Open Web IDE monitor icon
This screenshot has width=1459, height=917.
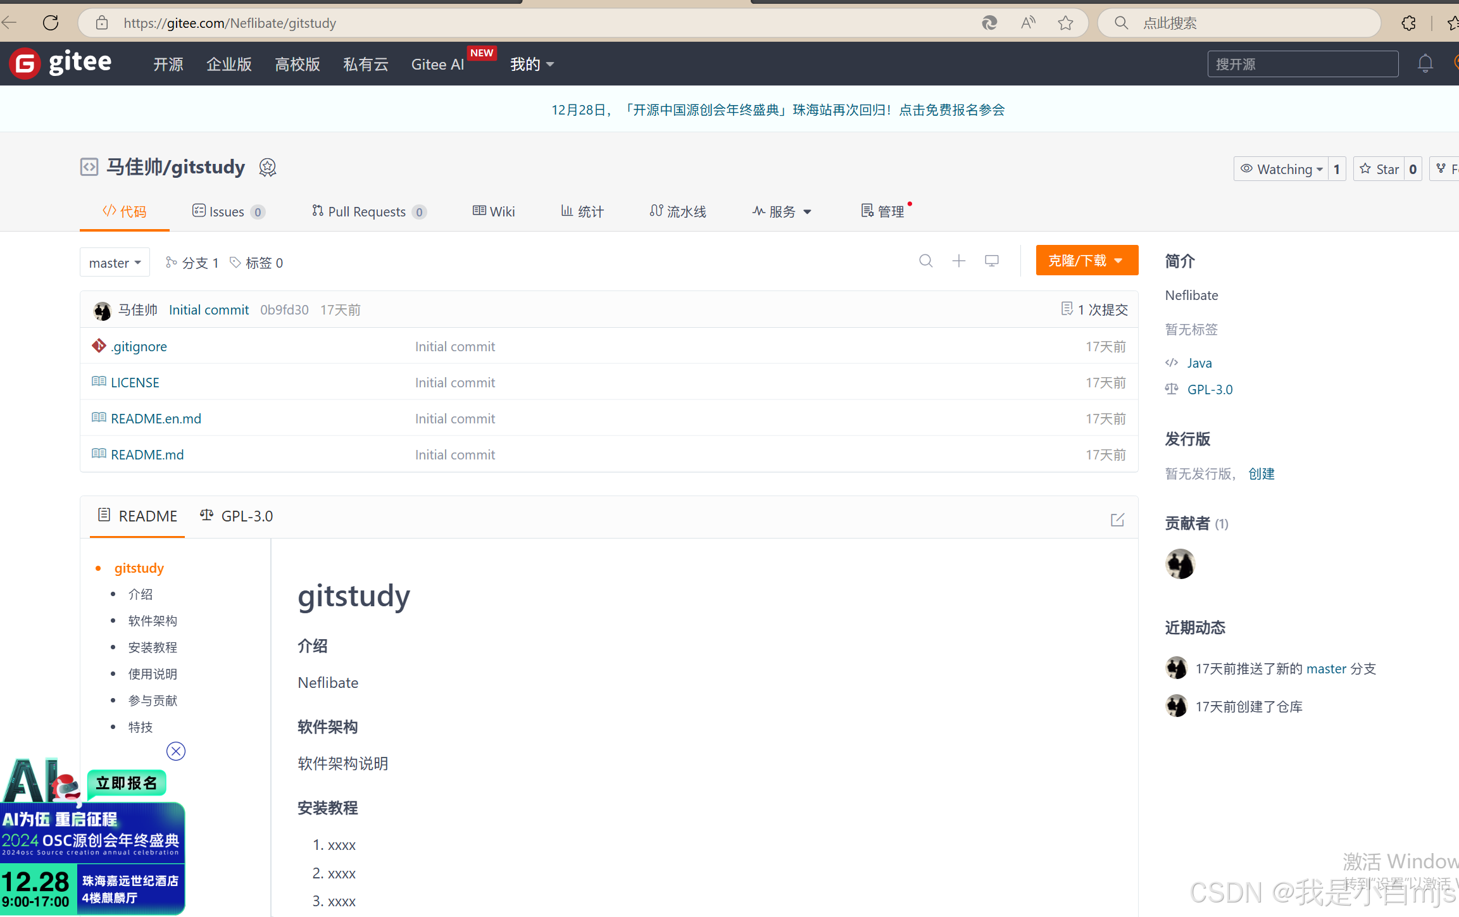pos(992,261)
